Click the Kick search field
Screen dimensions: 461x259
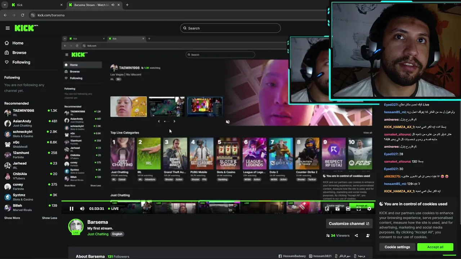pos(230,28)
